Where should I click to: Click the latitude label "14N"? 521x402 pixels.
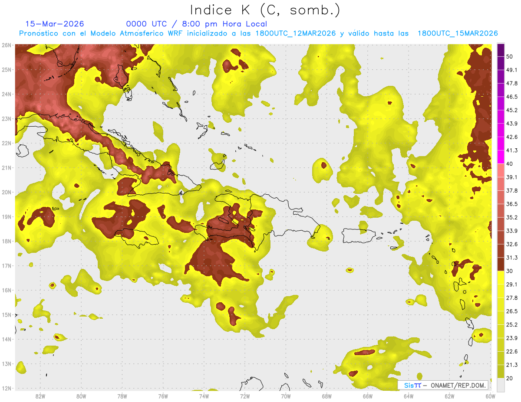pyautogui.click(x=7, y=339)
